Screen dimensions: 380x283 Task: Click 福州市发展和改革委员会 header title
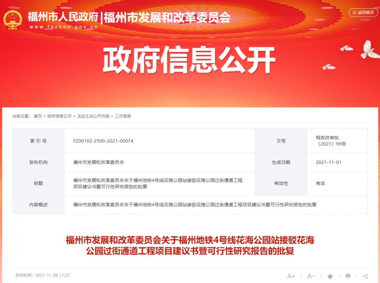pos(167,17)
